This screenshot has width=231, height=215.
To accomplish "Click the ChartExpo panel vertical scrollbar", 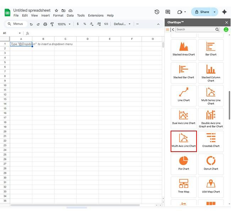I will 229,103.
